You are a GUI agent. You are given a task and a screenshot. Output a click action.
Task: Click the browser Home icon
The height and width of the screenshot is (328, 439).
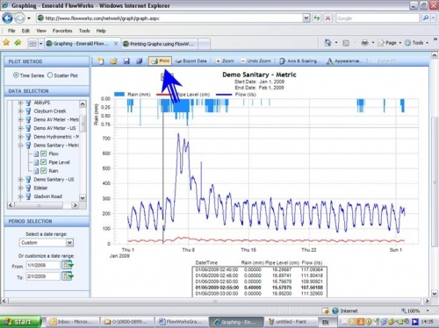(327, 43)
